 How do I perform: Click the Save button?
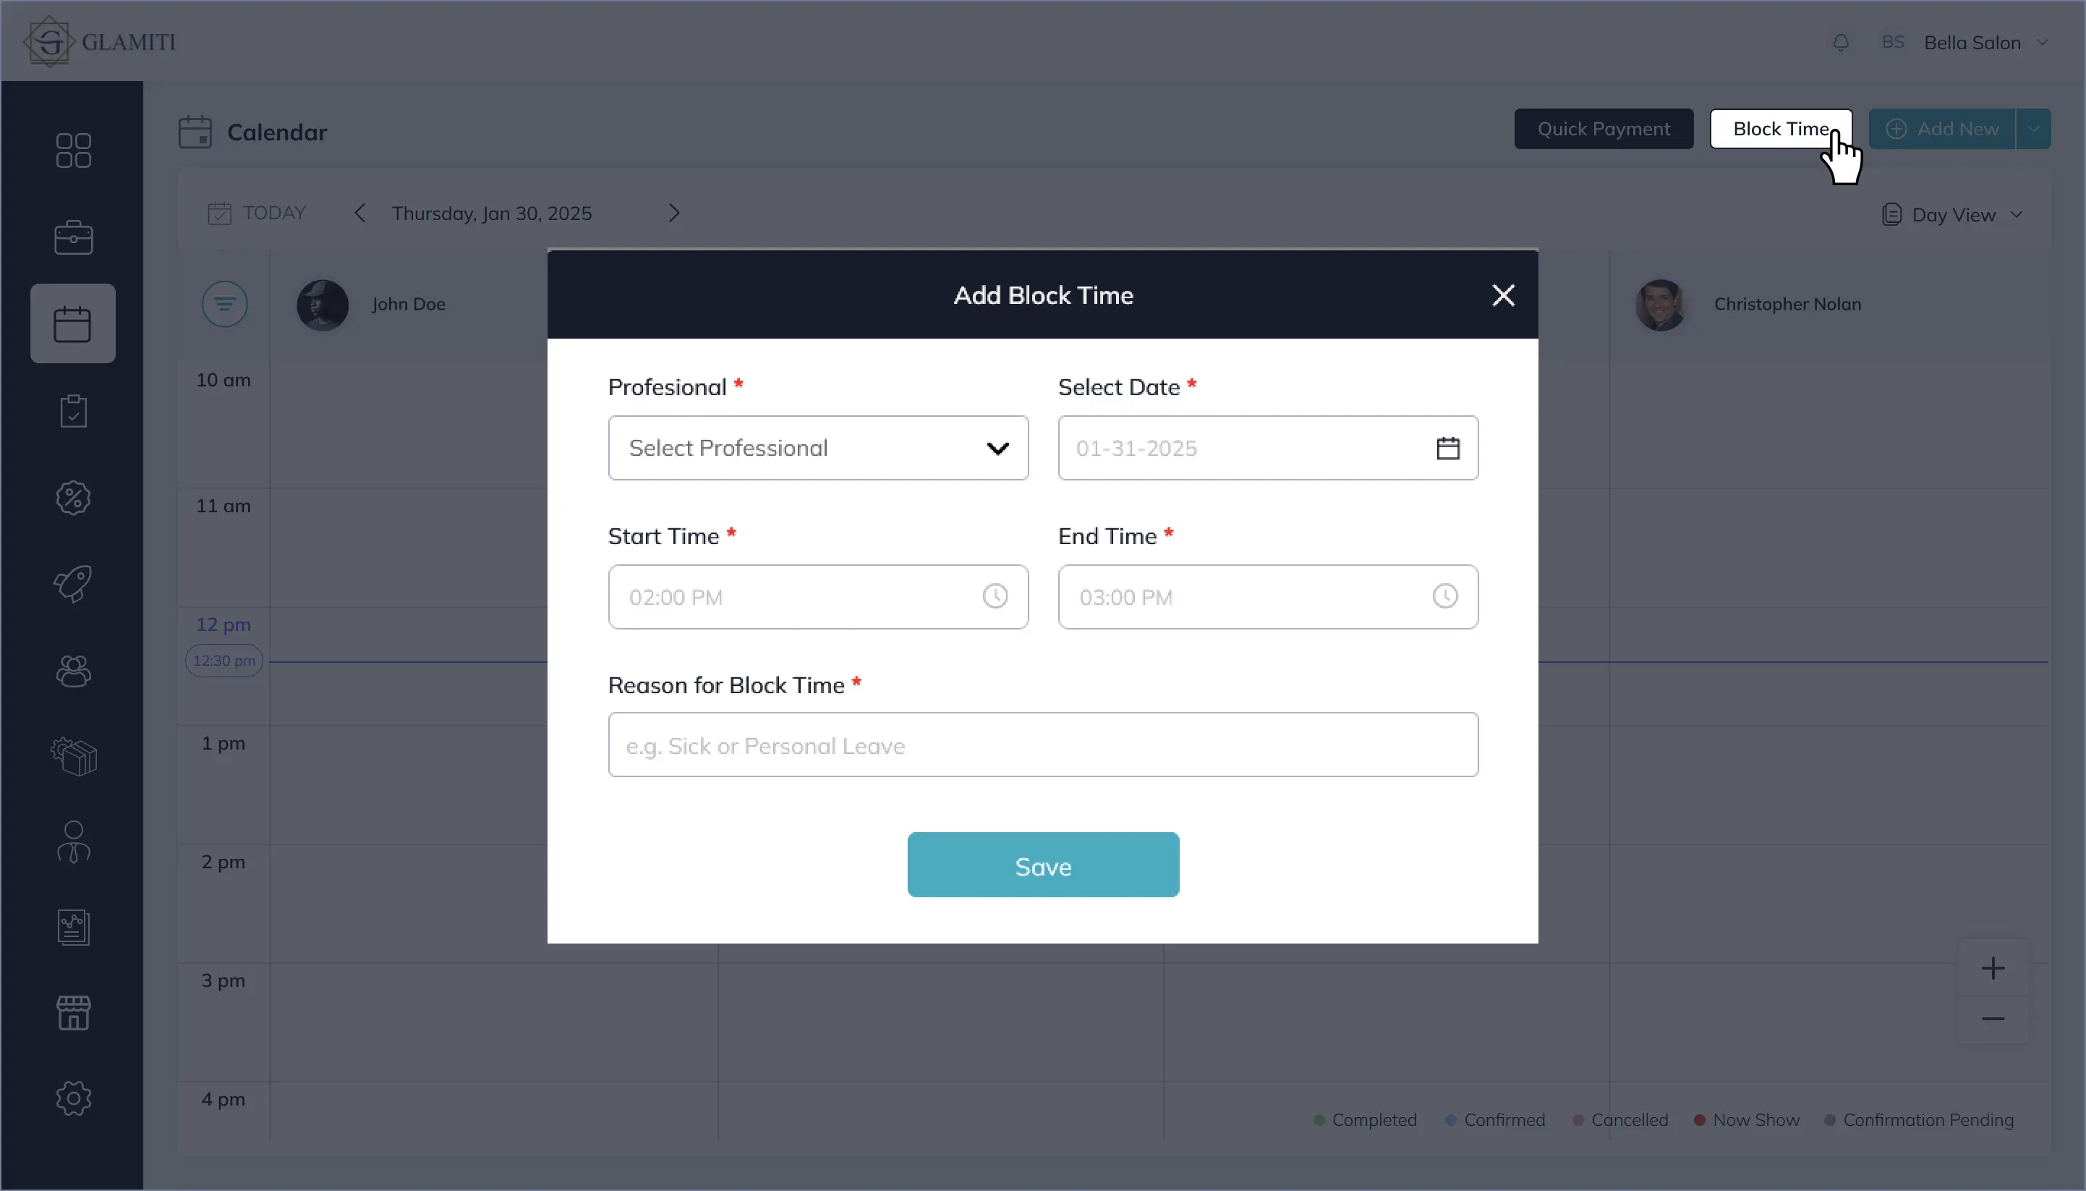pyautogui.click(x=1042, y=865)
